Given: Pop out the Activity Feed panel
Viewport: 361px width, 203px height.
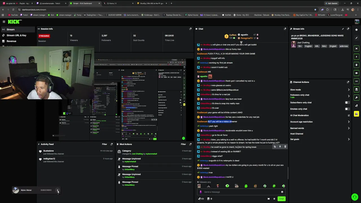Looking at the screenshot, I should coord(112,144).
